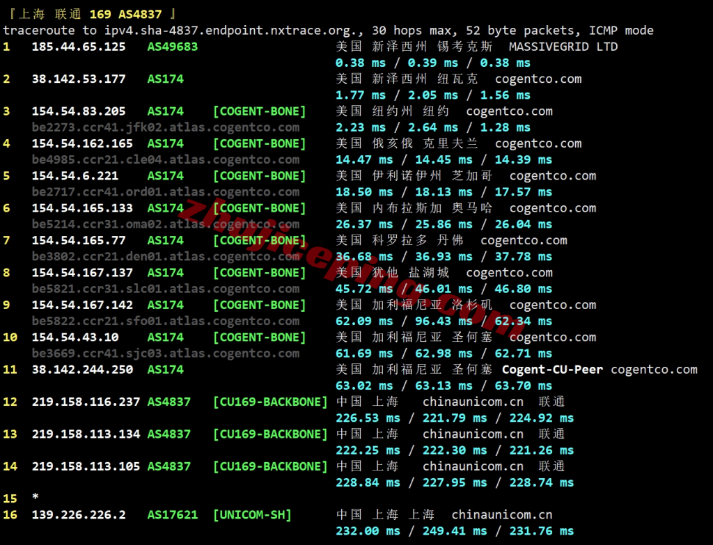This screenshot has width=713, height=545.
Task: Click the asterisk at hop 15
Action: click(x=35, y=499)
